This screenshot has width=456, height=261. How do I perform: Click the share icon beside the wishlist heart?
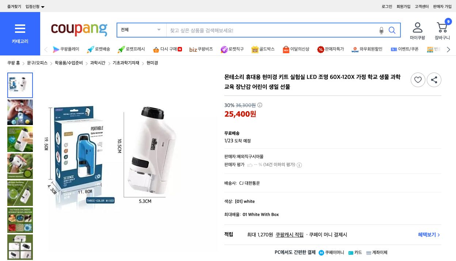[x=434, y=80]
